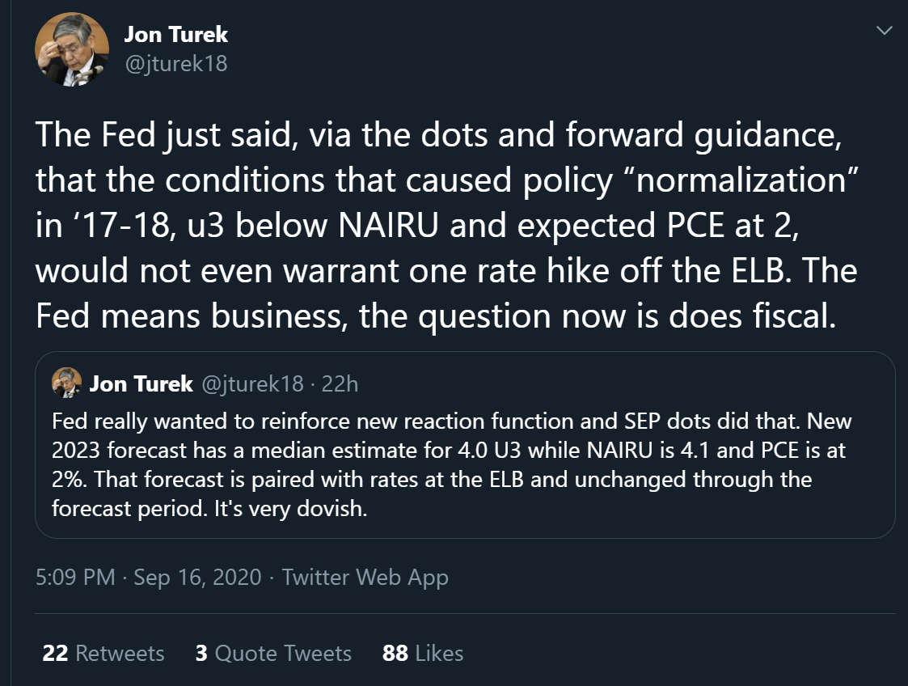Viewport: 908px width, 686px height.
Task: Click the Sep 16, 2020 date text
Action: point(197,577)
